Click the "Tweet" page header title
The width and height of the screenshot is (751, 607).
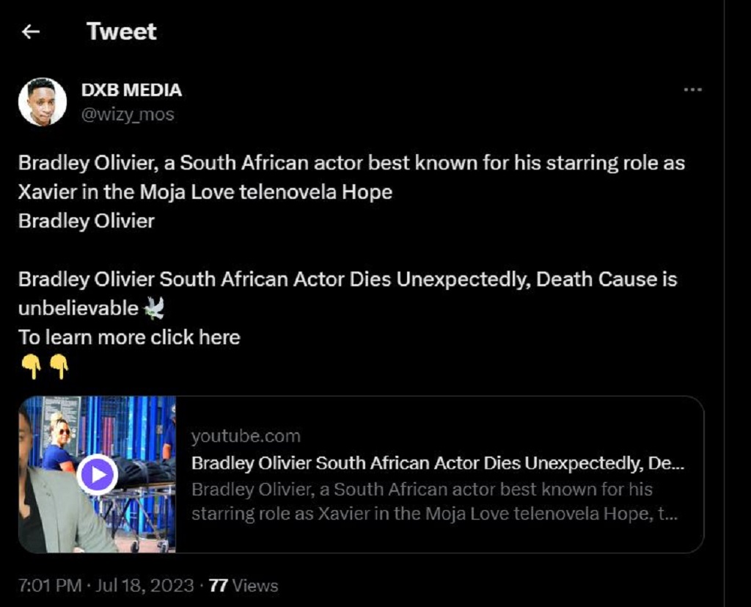pyautogui.click(x=121, y=32)
